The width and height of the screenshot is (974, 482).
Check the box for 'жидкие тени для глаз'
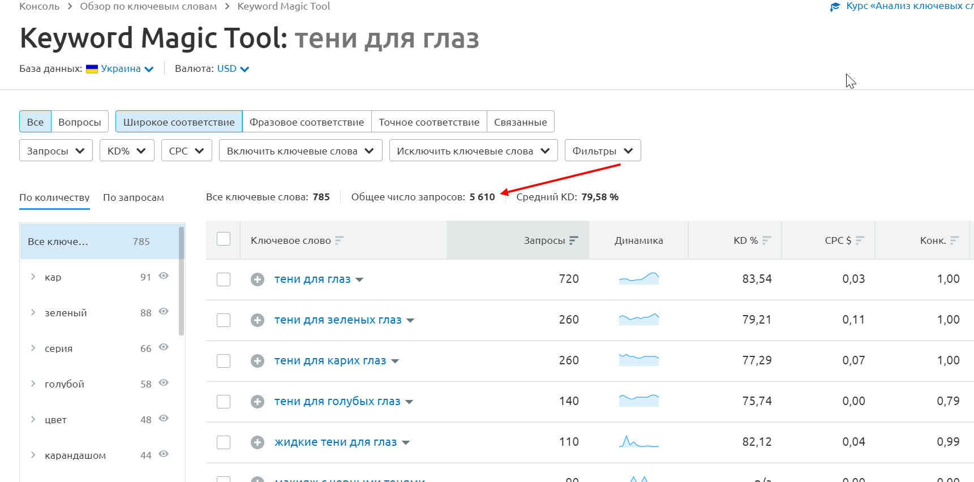click(224, 442)
